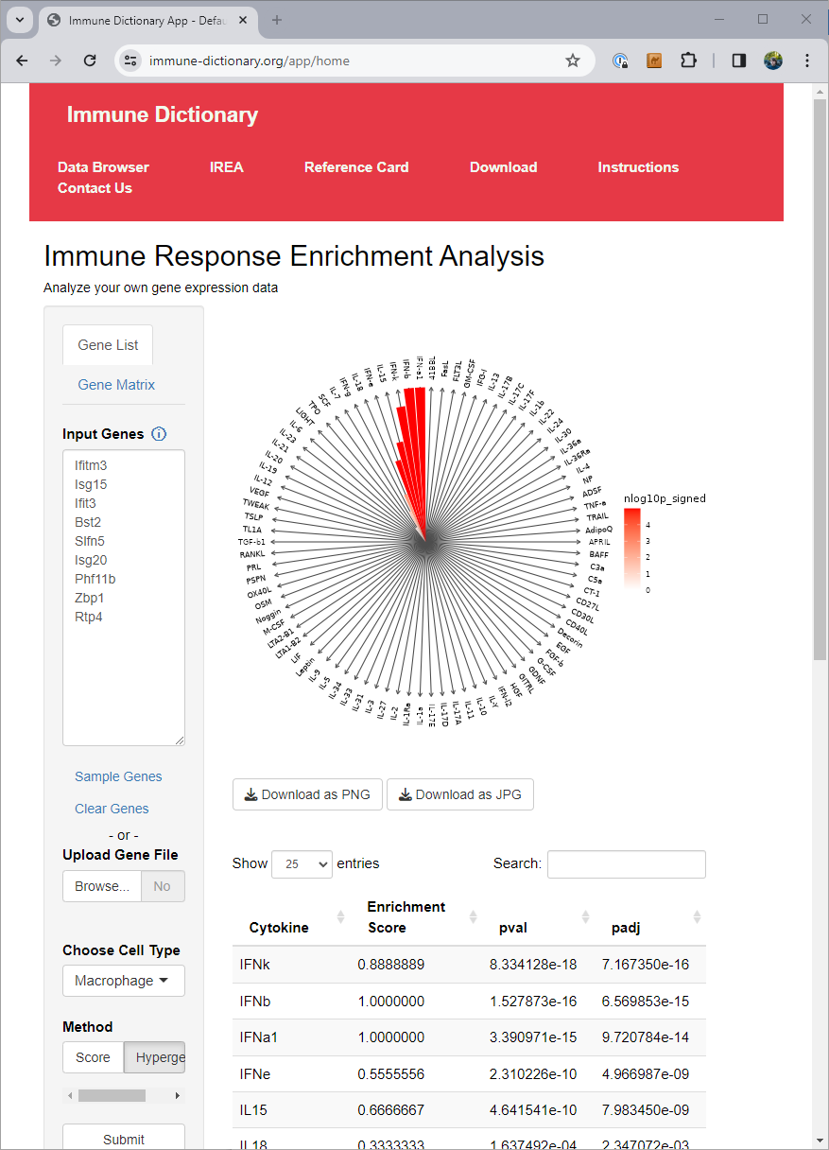Open IREA menu item

pos(227,167)
